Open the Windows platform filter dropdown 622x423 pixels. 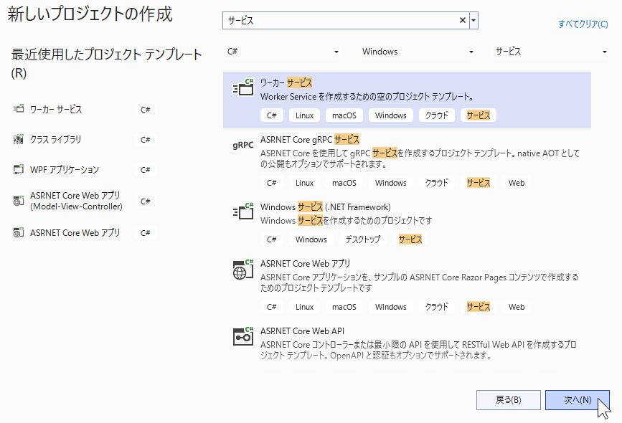[418, 52]
